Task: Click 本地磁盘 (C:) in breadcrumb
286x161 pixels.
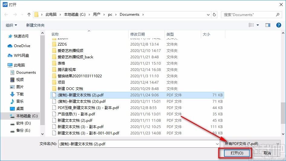Action: [x=75, y=14]
